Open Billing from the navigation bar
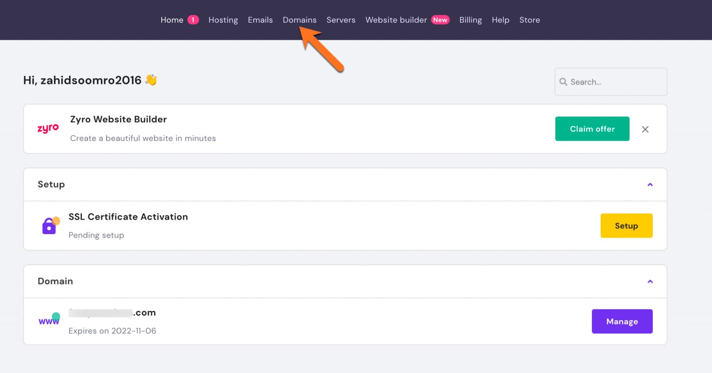 click(470, 20)
